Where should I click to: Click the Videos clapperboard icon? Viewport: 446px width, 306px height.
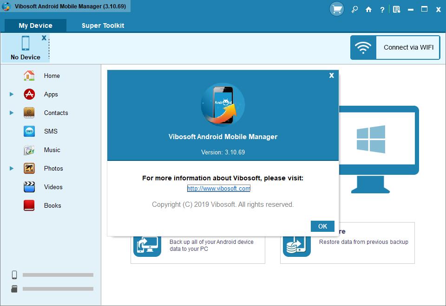[29, 187]
